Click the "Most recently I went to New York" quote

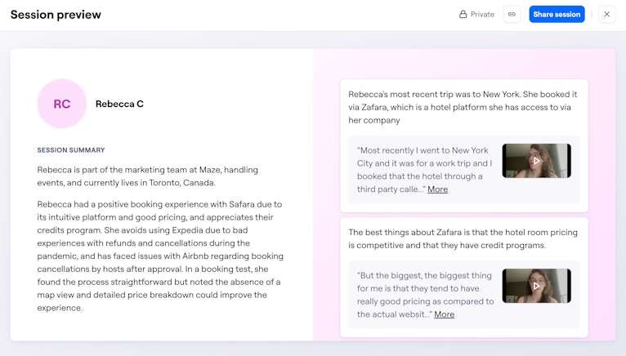423,169
